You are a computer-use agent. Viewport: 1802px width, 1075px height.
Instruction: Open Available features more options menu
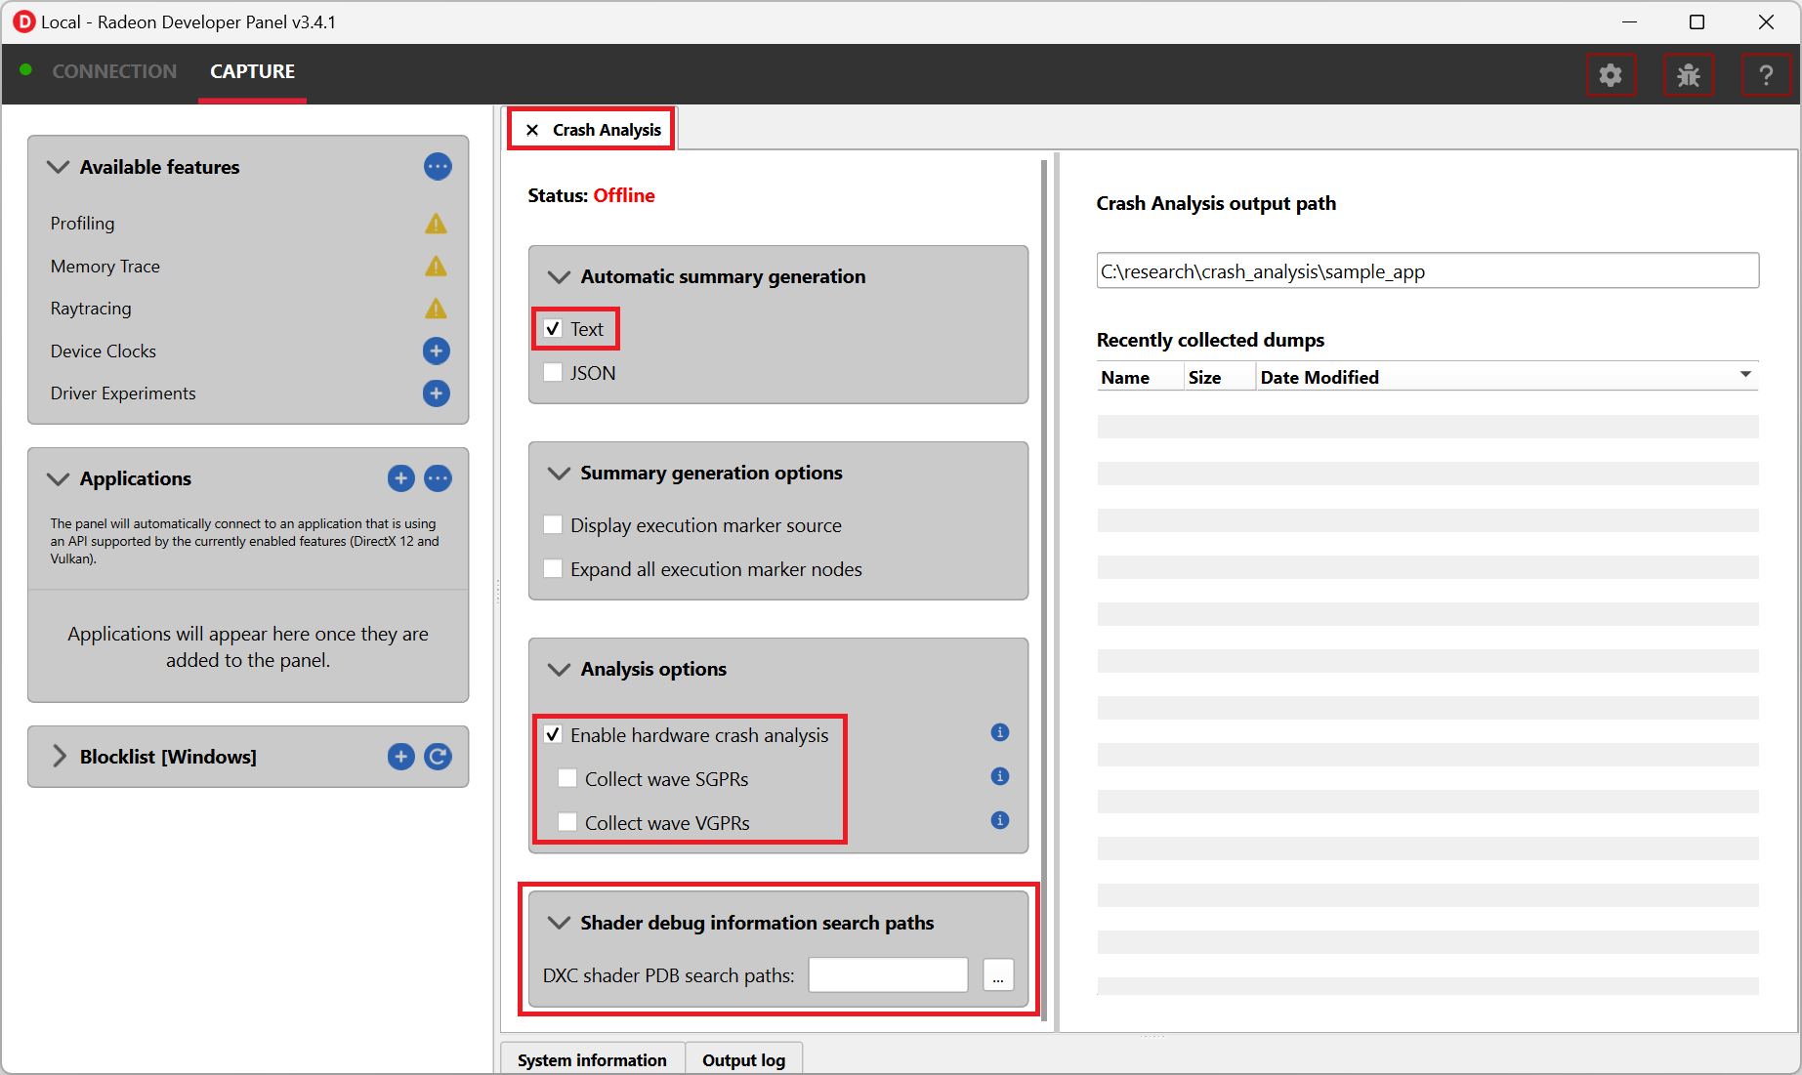(438, 167)
